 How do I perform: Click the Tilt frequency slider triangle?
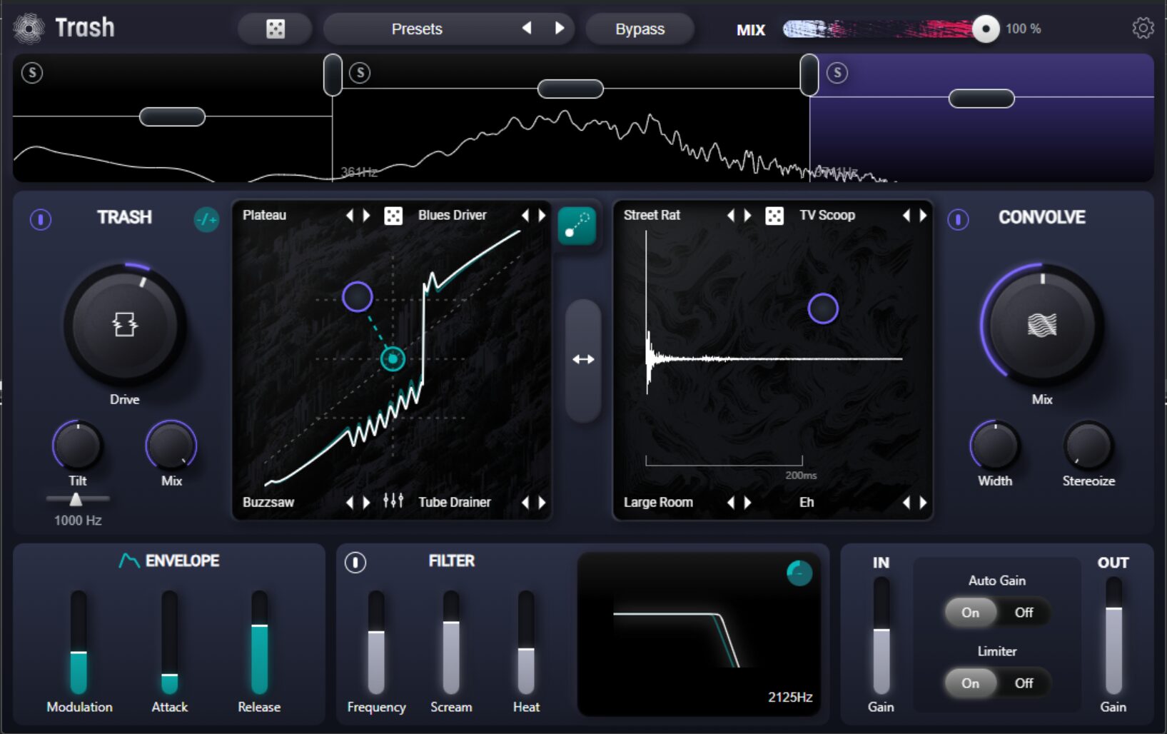pos(76,499)
